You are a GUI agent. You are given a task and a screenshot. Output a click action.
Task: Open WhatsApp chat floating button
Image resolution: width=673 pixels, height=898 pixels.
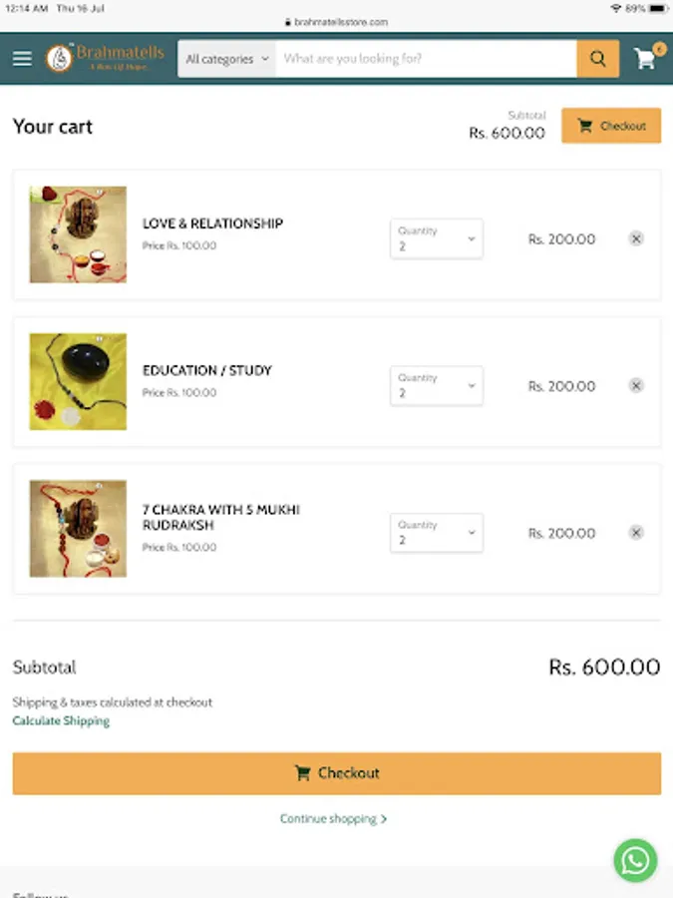[x=635, y=860]
